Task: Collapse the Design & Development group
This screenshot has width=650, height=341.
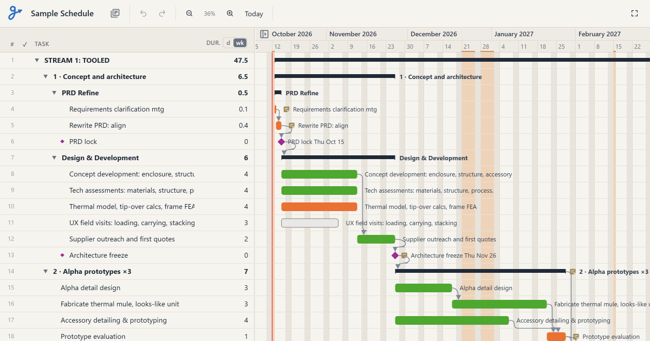Action: pyautogui.click(x=54, y=158)
